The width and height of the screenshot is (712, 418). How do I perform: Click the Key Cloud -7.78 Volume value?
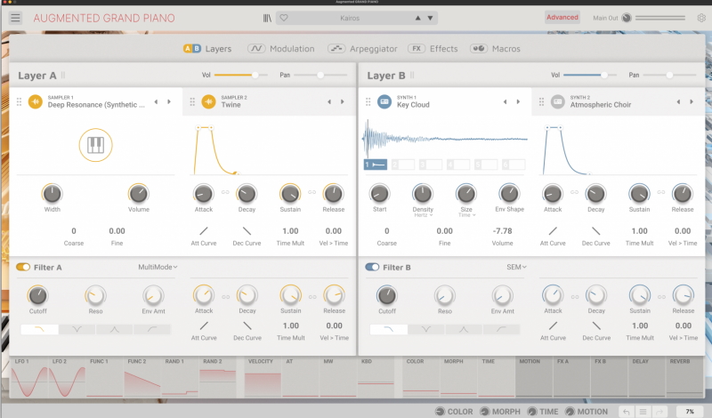coord(502,231)
